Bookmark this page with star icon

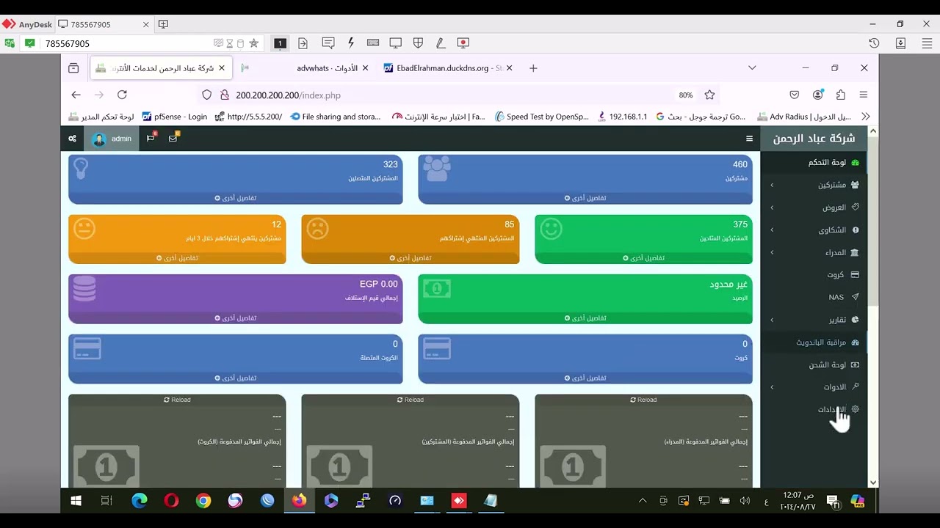(709, 95)
